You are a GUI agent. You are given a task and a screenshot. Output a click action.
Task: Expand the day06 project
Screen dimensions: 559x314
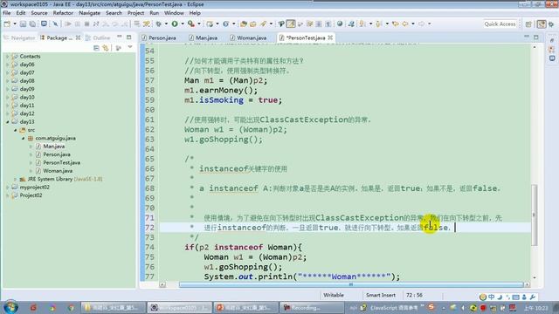click(x=7, y=65)
